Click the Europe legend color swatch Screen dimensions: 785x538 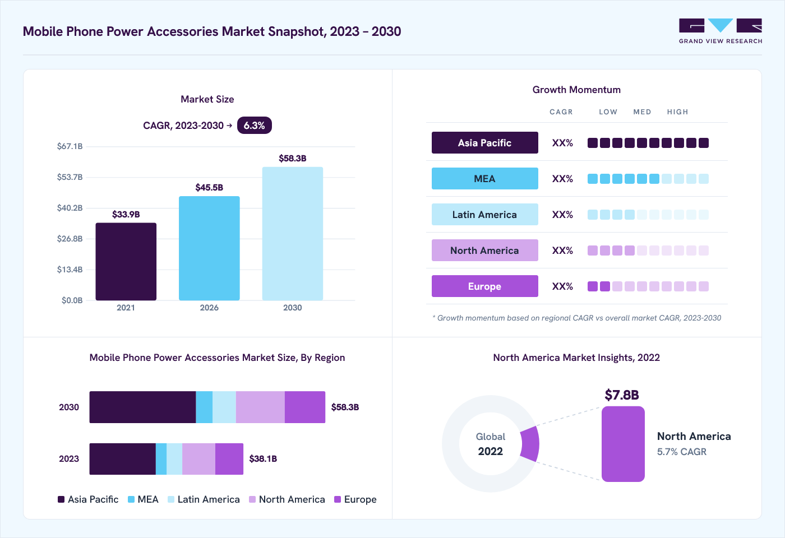point(338,499)
